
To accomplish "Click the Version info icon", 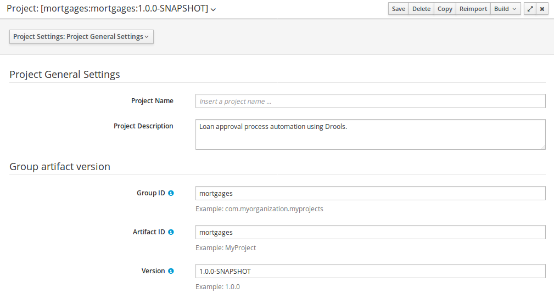I will coord(171,271).
